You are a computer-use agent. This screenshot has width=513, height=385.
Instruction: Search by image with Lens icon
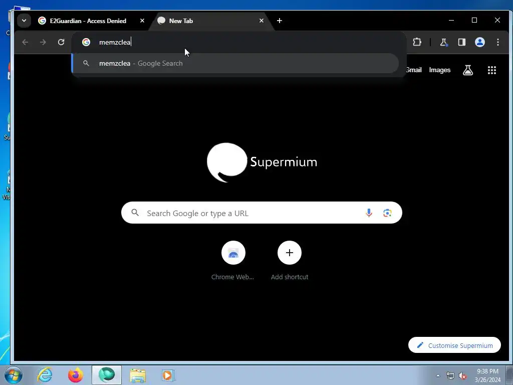click(387, 213)
